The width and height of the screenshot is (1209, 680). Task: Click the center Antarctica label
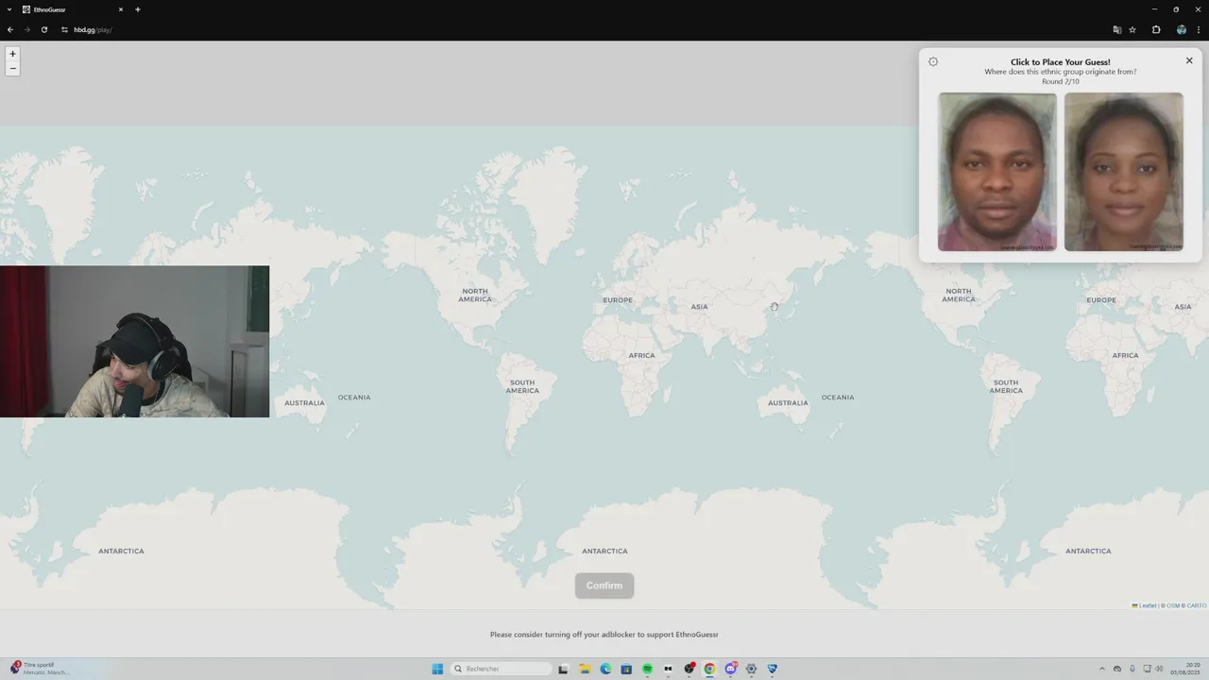pos(604,551)
